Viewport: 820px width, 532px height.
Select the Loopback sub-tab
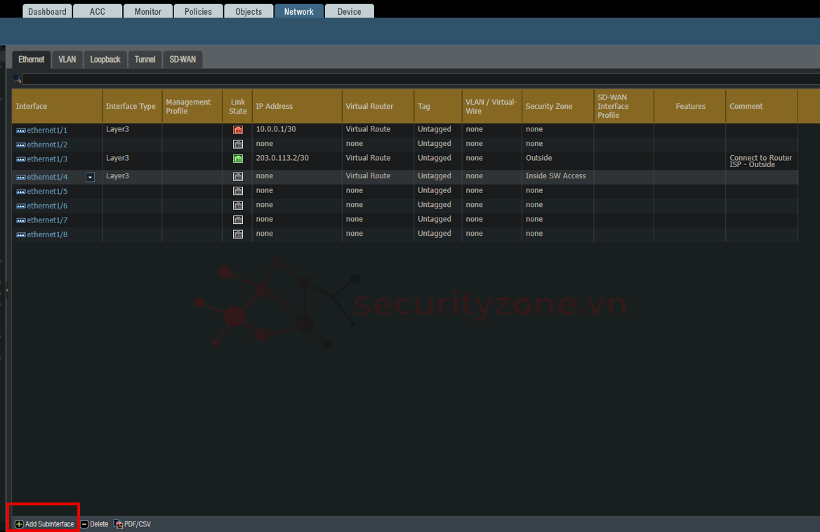(x=105, y=60)
